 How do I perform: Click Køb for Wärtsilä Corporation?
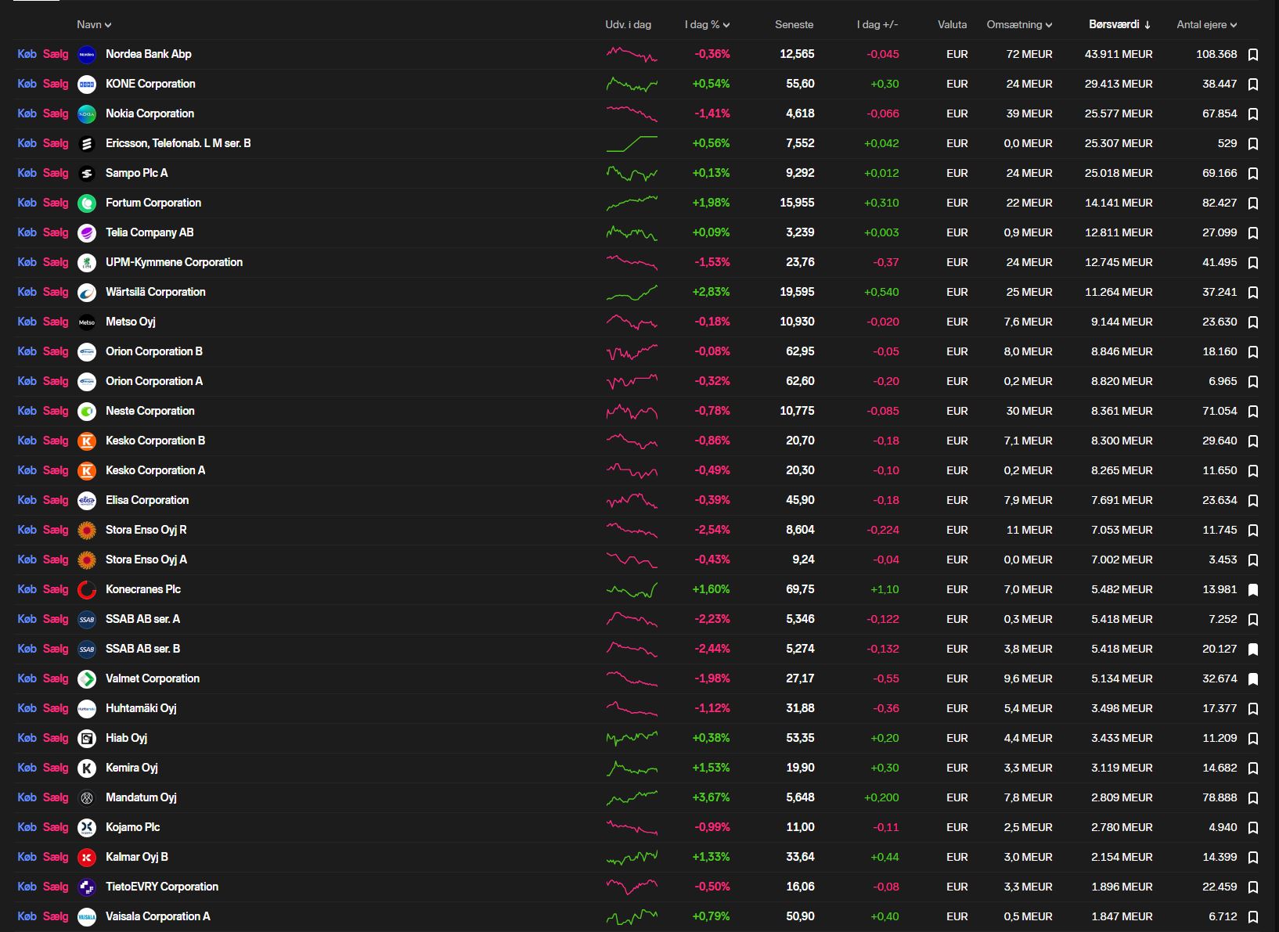pos(27,292)
